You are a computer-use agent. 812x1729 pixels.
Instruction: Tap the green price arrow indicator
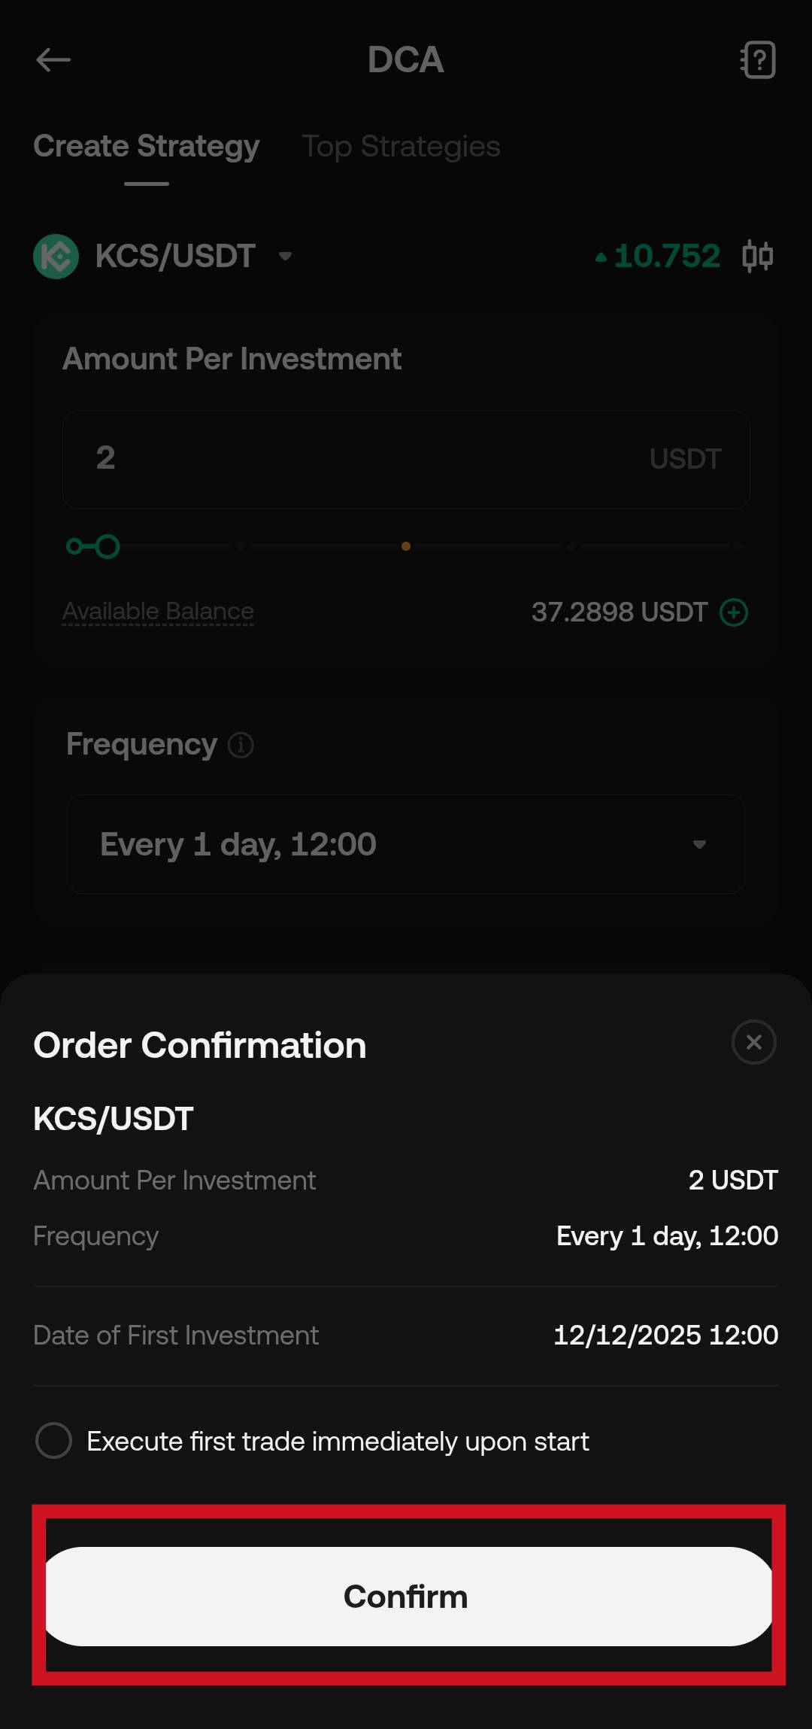pos(601,257)
